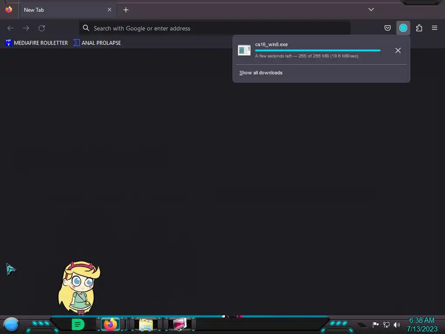Switch to Firefox on the taskbar
The image size is (445, 334).
110,324
